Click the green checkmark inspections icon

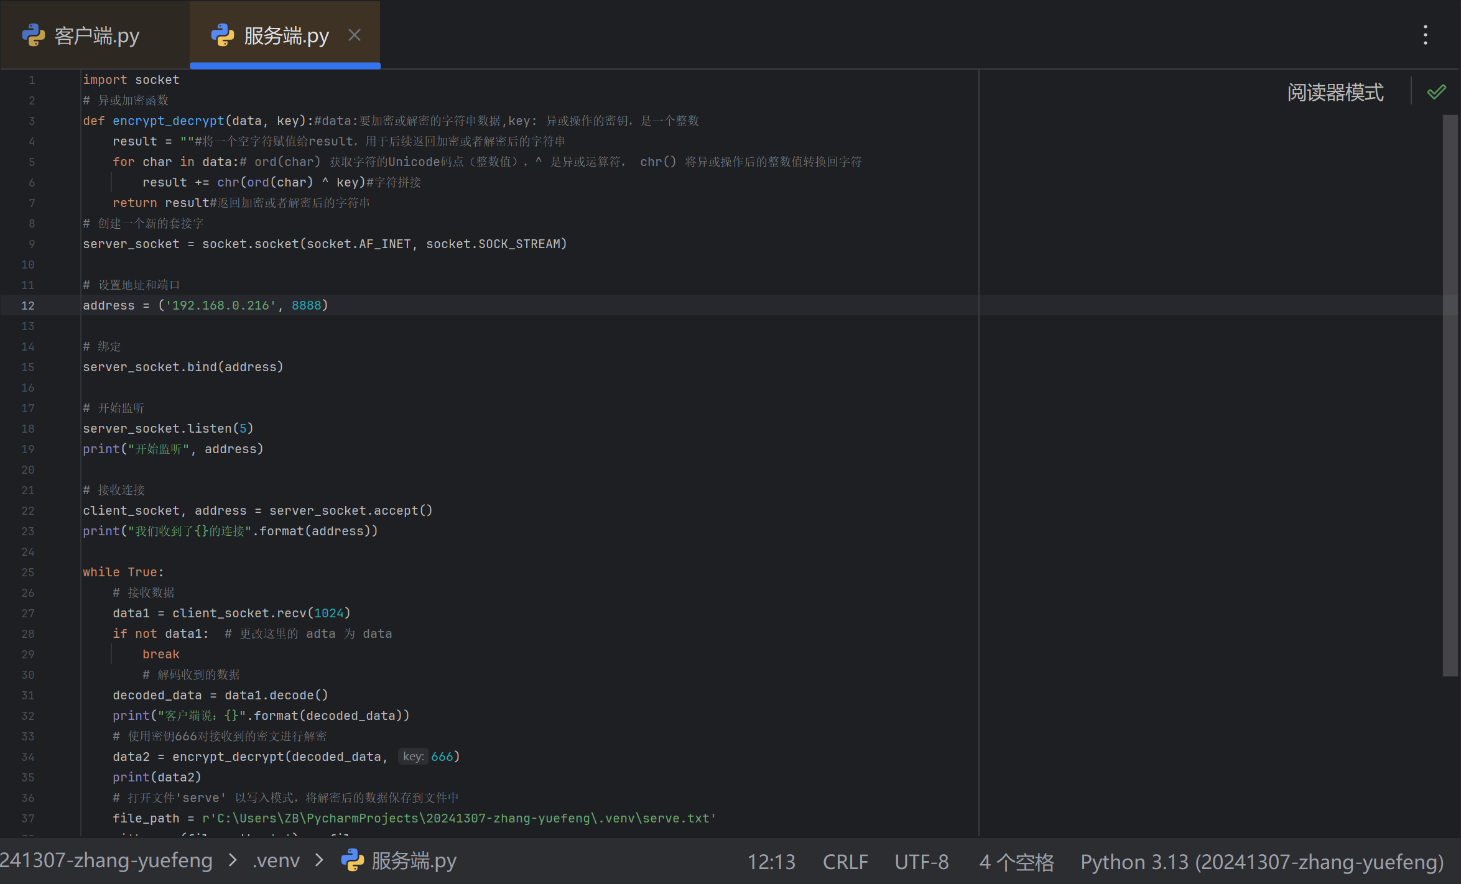1436,93
